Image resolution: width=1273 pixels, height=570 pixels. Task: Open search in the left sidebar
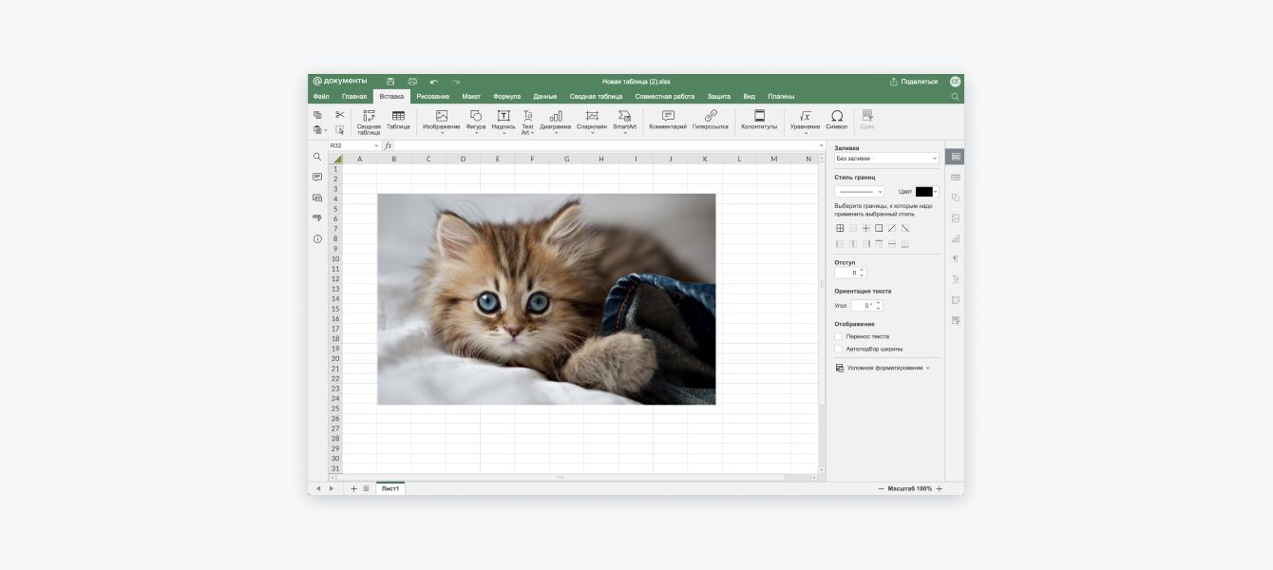point(317,157)
